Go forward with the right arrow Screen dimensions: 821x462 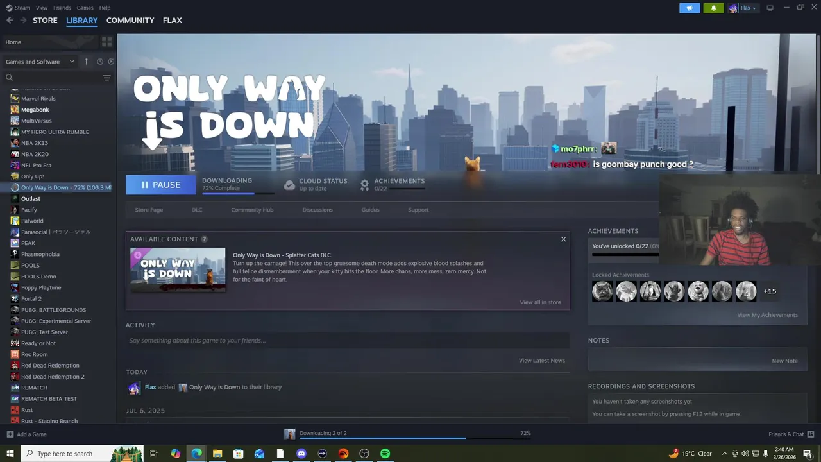(x=23, y=21)
